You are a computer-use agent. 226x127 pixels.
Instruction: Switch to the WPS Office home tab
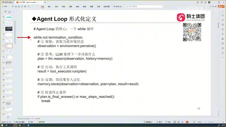pos(7,2)
